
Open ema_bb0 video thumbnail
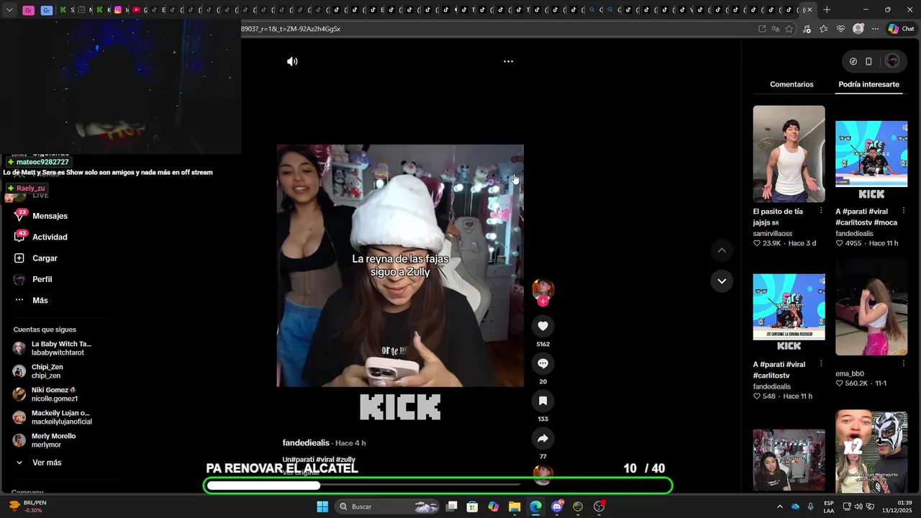click(x=871, y=307)
